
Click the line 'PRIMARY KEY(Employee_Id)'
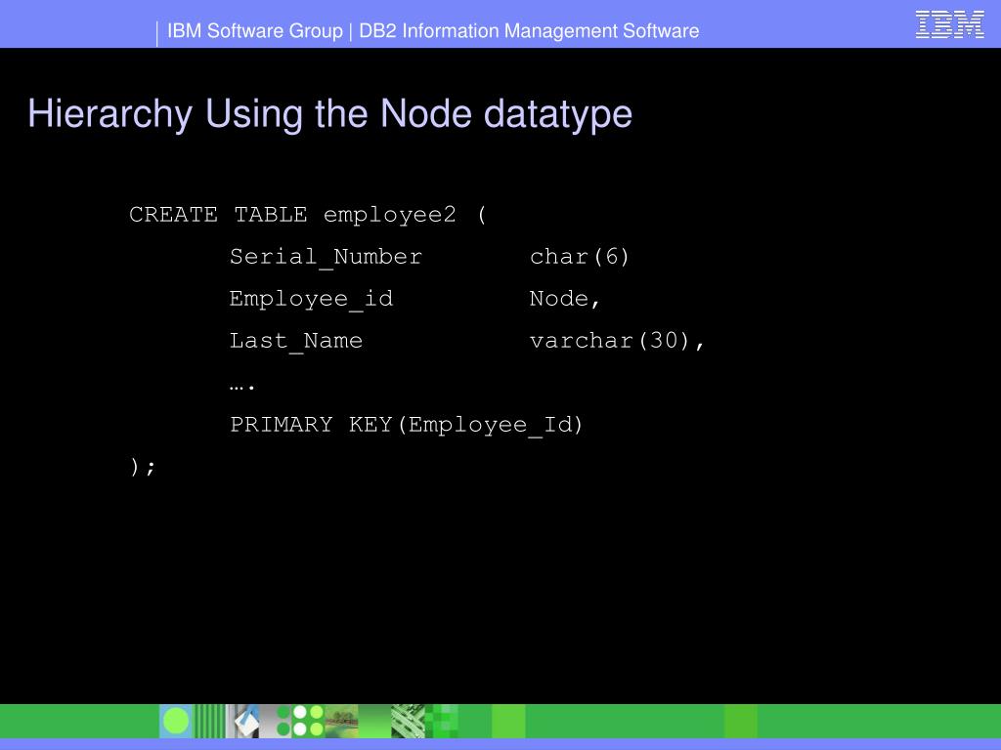point(406,425)
